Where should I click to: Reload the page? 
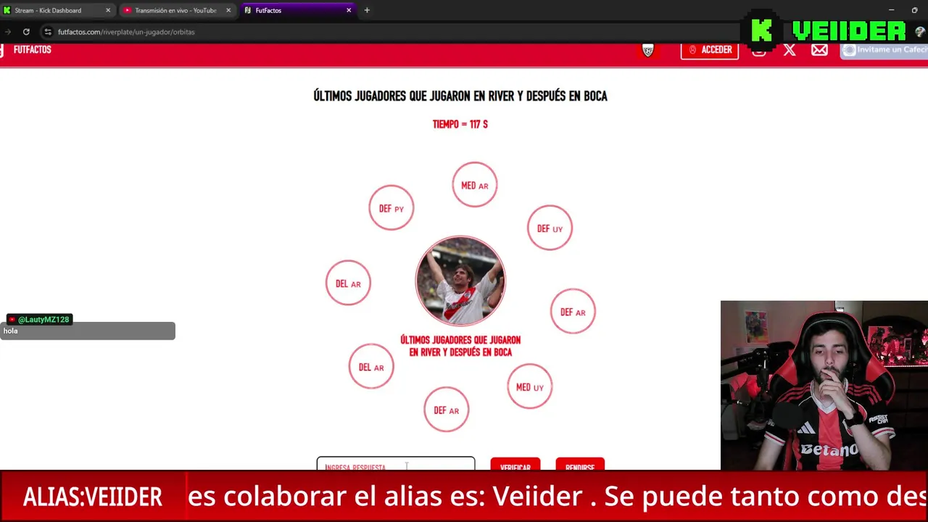pyautogui.click(x=26, y=32)
